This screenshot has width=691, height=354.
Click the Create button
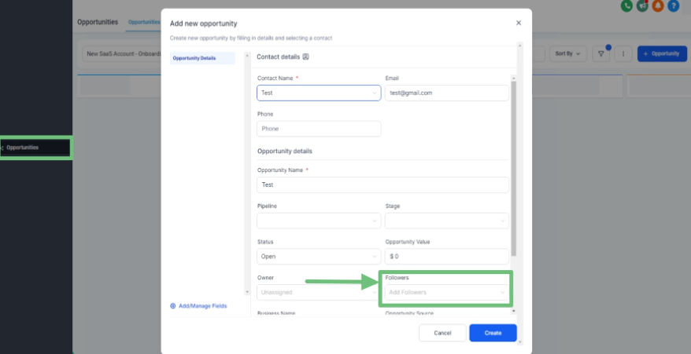tap(493, 333)
